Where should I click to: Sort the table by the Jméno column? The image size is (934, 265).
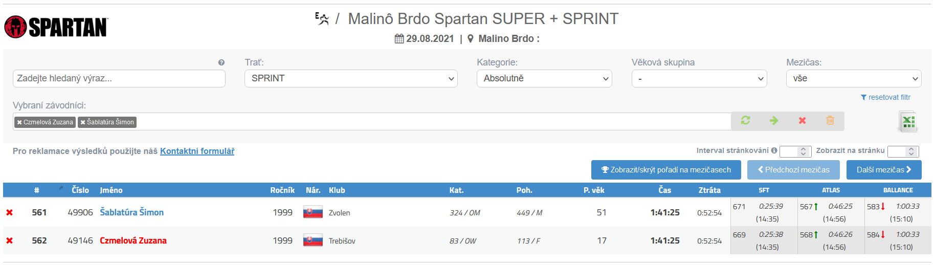tap(111, 190)
